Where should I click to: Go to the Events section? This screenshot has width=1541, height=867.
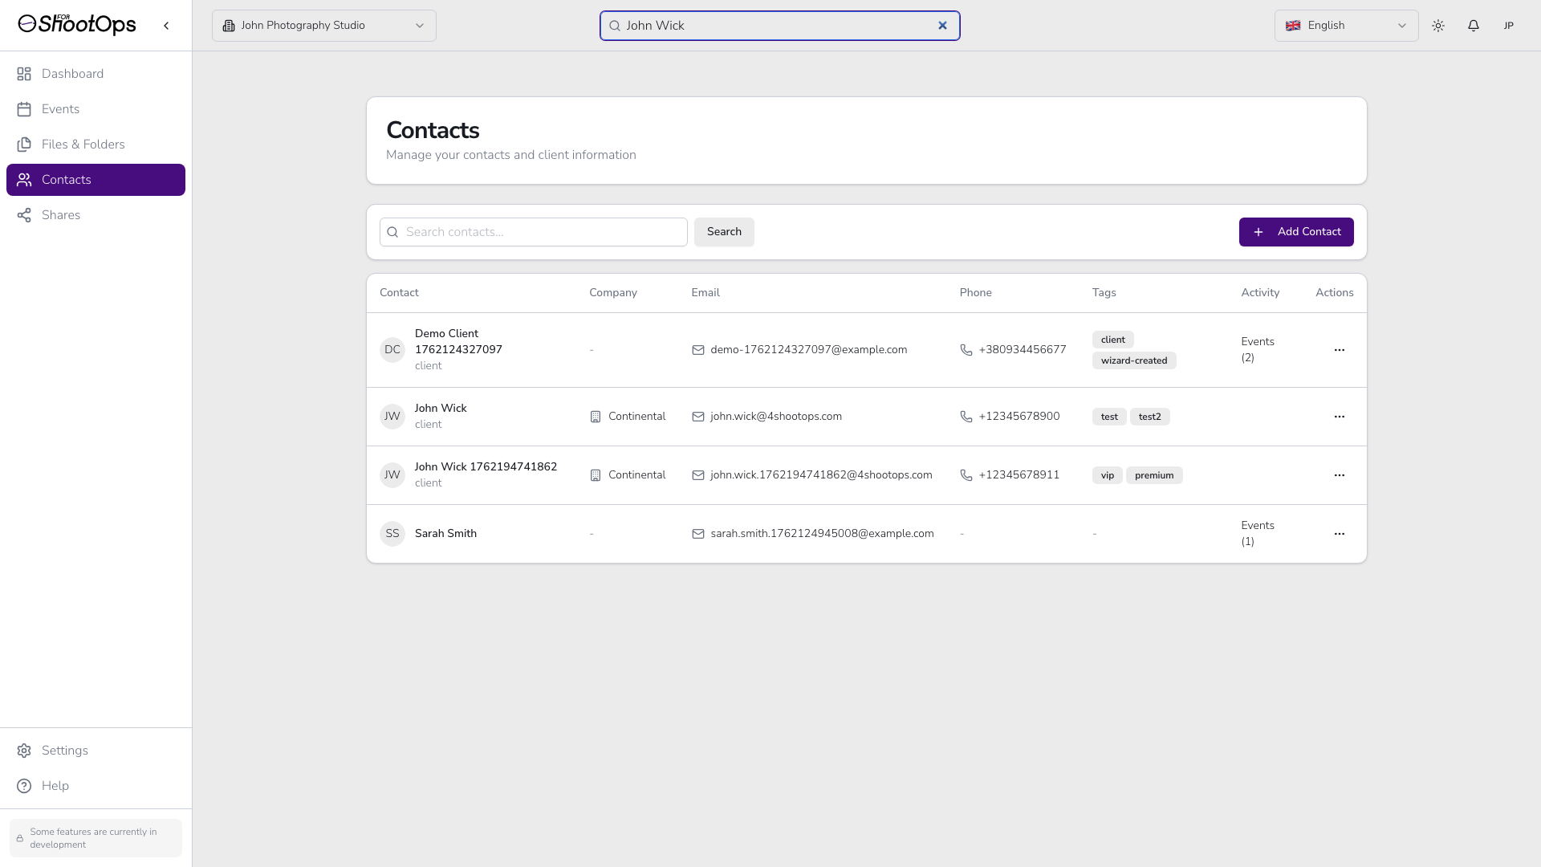pos(60,109)
